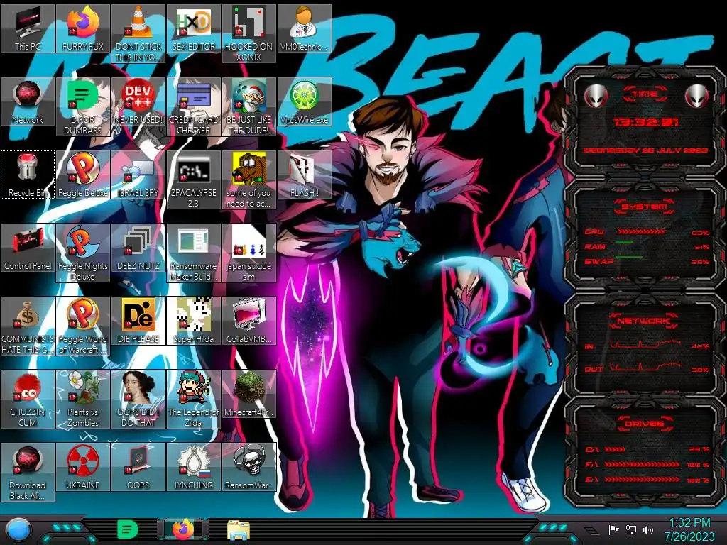The width and height of the screenshot is (727, 545).
Task: Launch the DEV C++ NEVER USED shortcut
Action: (138, 101)
